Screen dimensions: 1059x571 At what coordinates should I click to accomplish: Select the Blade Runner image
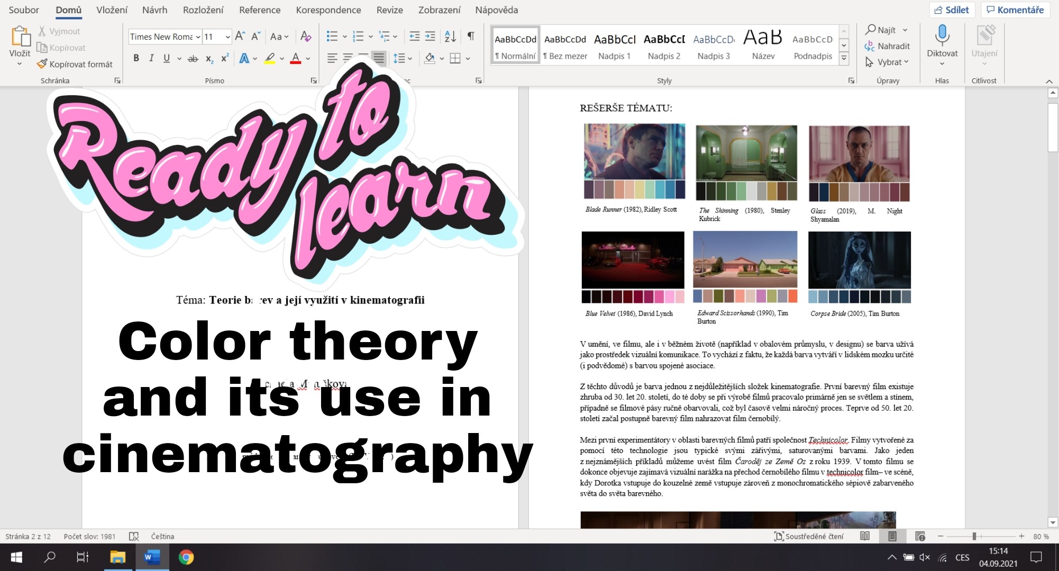click(x=634, y=161)
